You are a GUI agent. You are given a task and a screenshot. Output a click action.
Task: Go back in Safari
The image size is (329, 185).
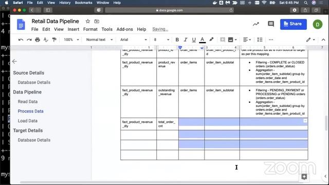tap(32, 10)
